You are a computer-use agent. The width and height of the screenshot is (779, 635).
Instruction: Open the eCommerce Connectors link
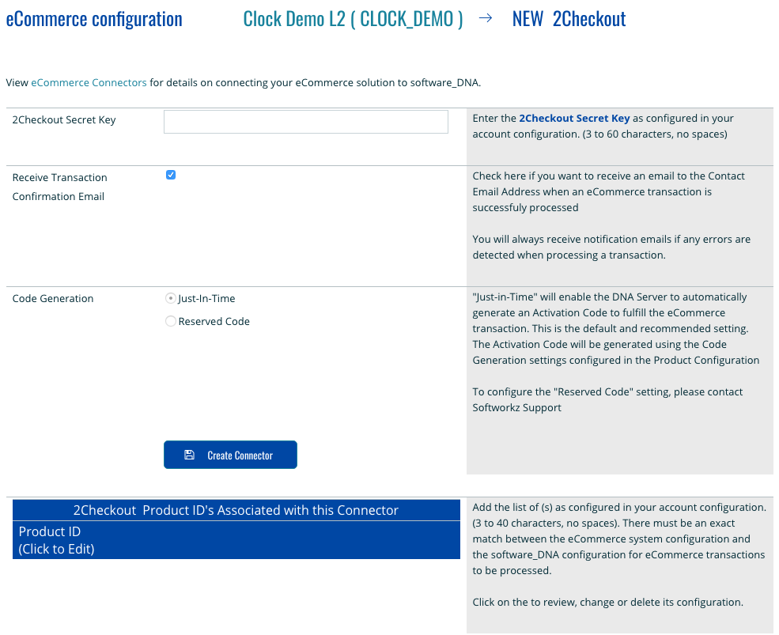tap(89, 82)
